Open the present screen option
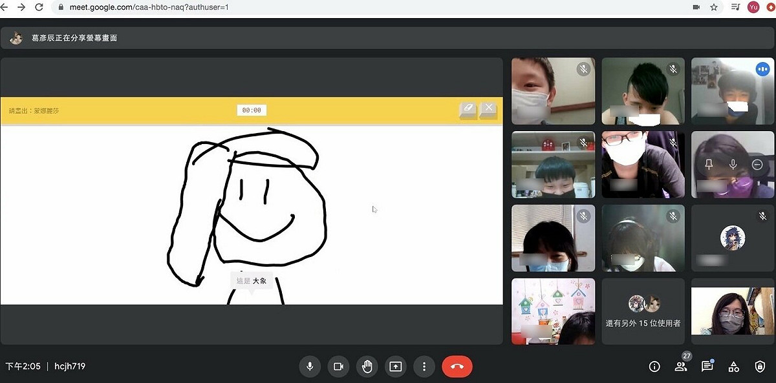Image resolution: width=776 pixels, height=383 pixels. 396,366
